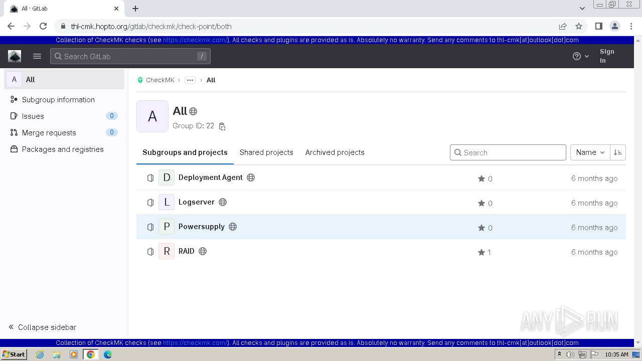Image resolution: width=642 pixels, height=361 pixels.
Task: Expand the breadcrumb ellipsis button
Action: click(x=190, y=80)
